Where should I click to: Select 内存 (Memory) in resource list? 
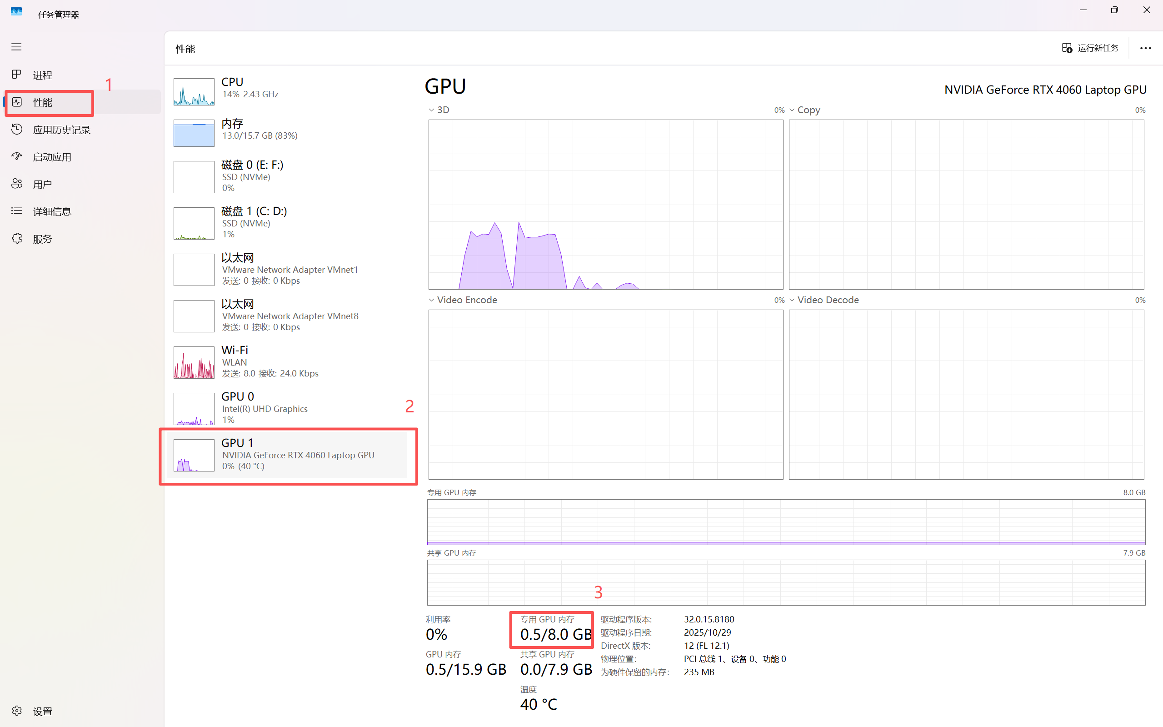288,130
